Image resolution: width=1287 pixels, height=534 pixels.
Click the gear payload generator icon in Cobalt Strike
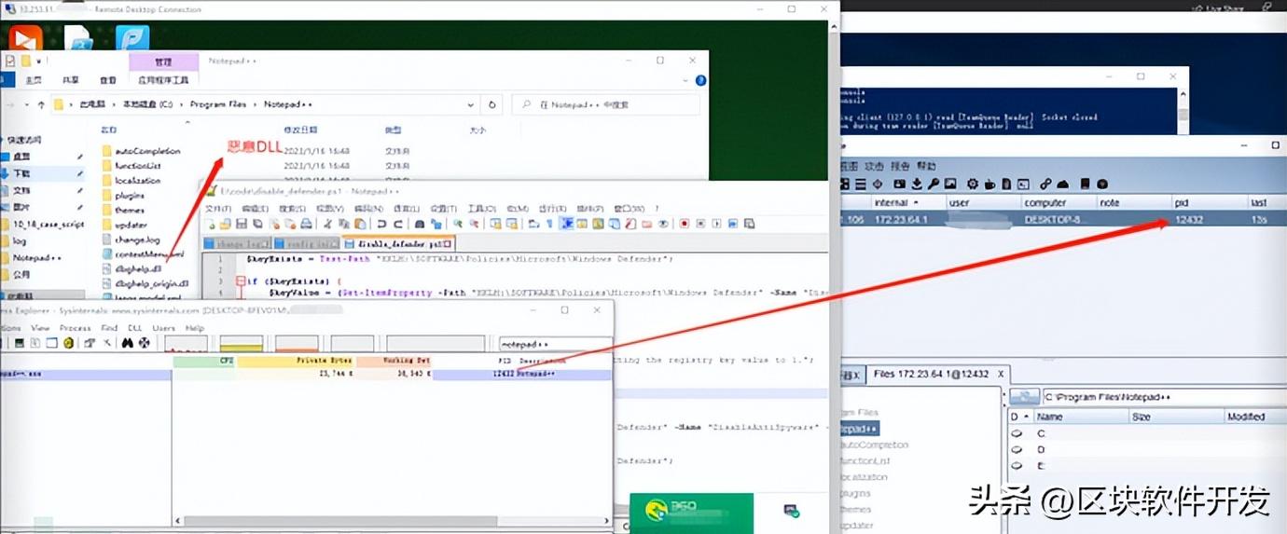973,184
